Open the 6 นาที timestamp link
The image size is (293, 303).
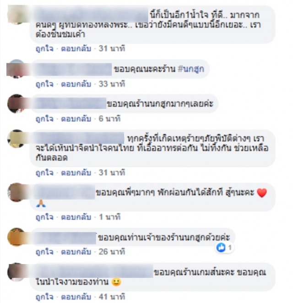tap(109, 119)
